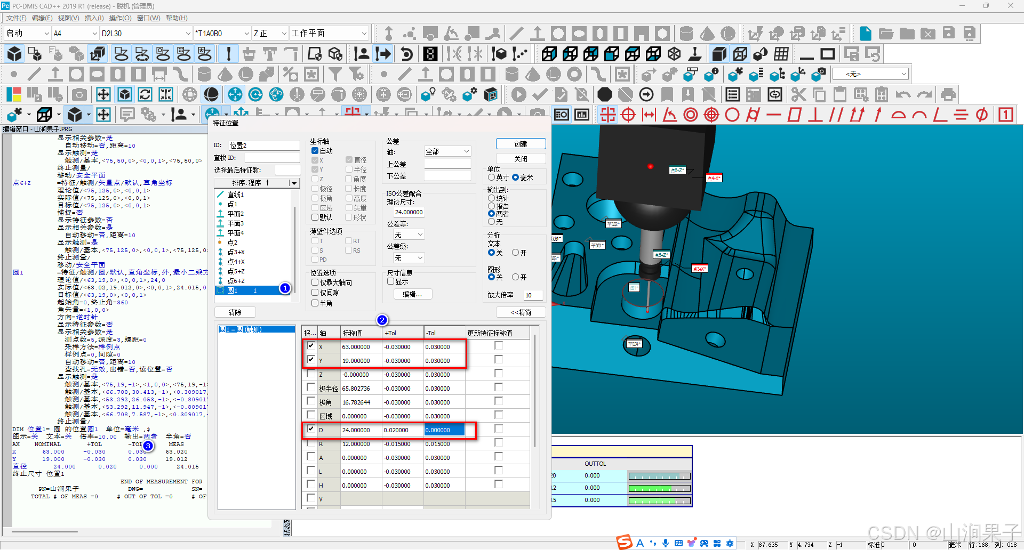Image resolution: width=1024 pixels, height=550 pixels.
Task: Select the Perpendicularity dimension icon
Action: [815, 115]
